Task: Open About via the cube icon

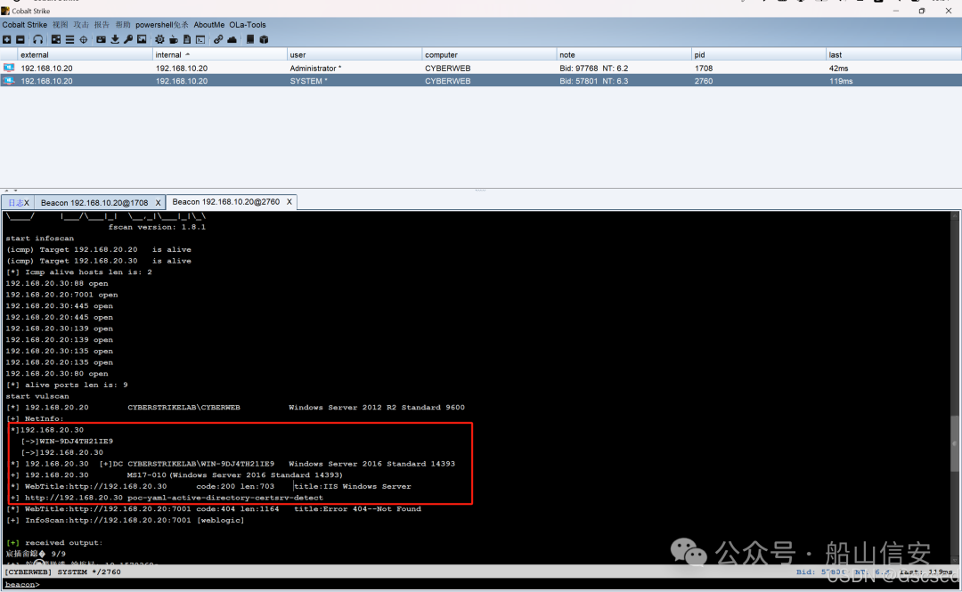Action: pos(264,39)
